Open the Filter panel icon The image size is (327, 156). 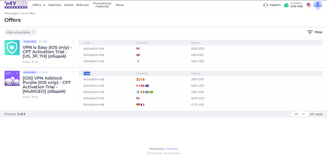click(310, 32)
